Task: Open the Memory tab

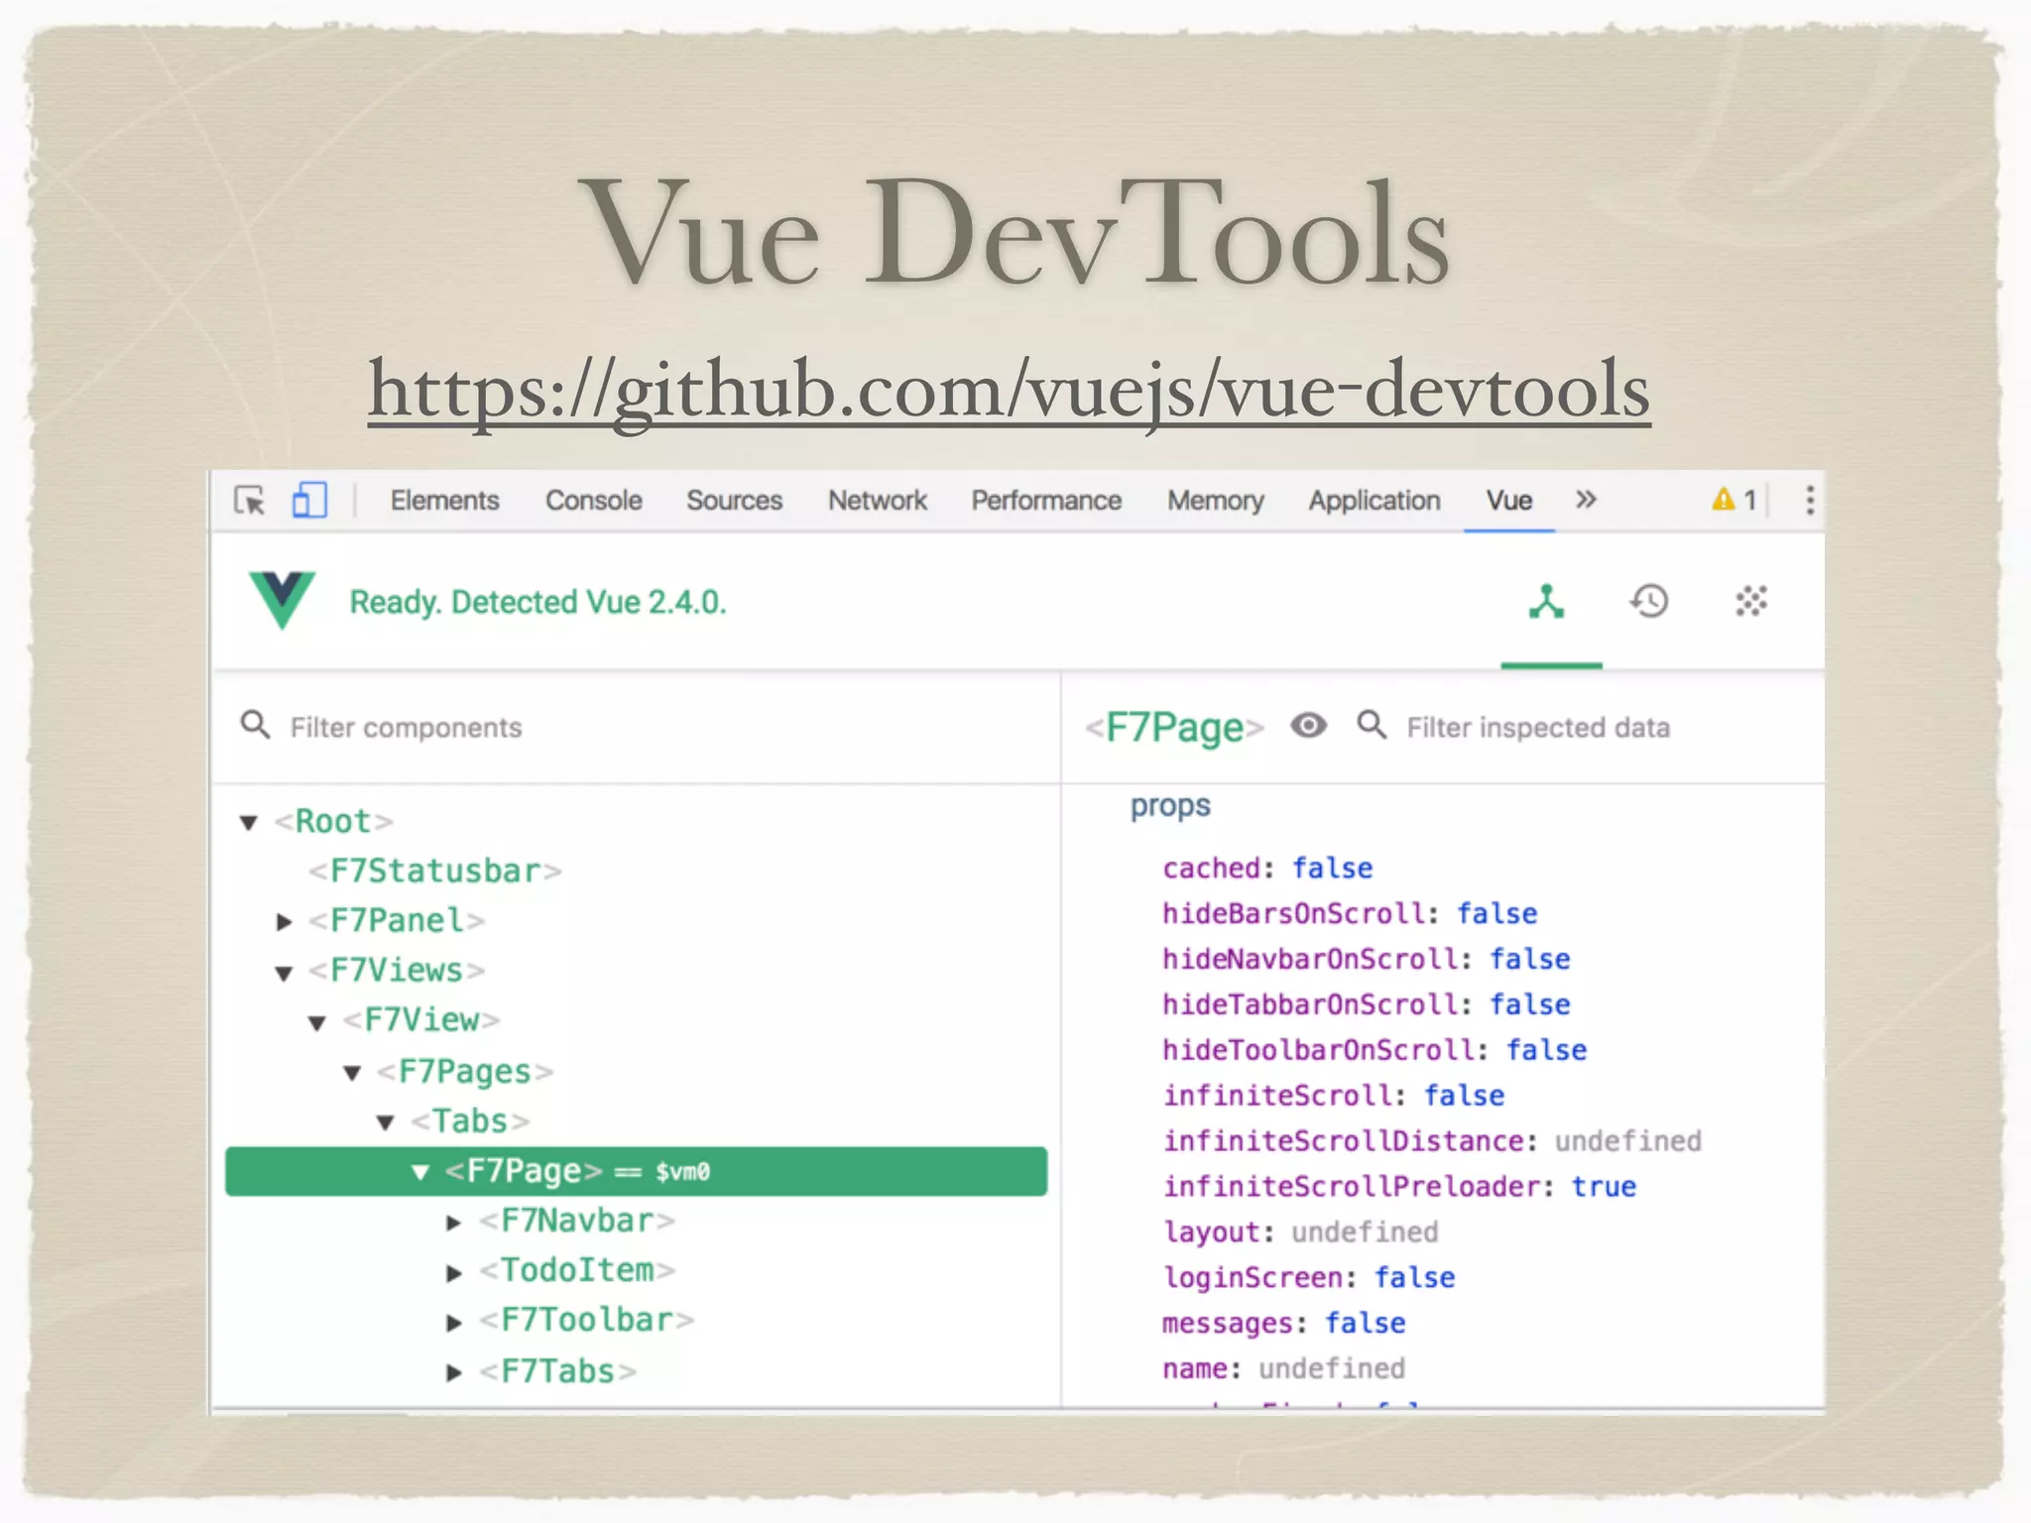Action: (1216, 500)
